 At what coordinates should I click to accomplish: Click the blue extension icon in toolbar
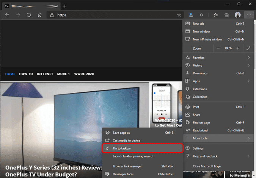click(191, 15)
